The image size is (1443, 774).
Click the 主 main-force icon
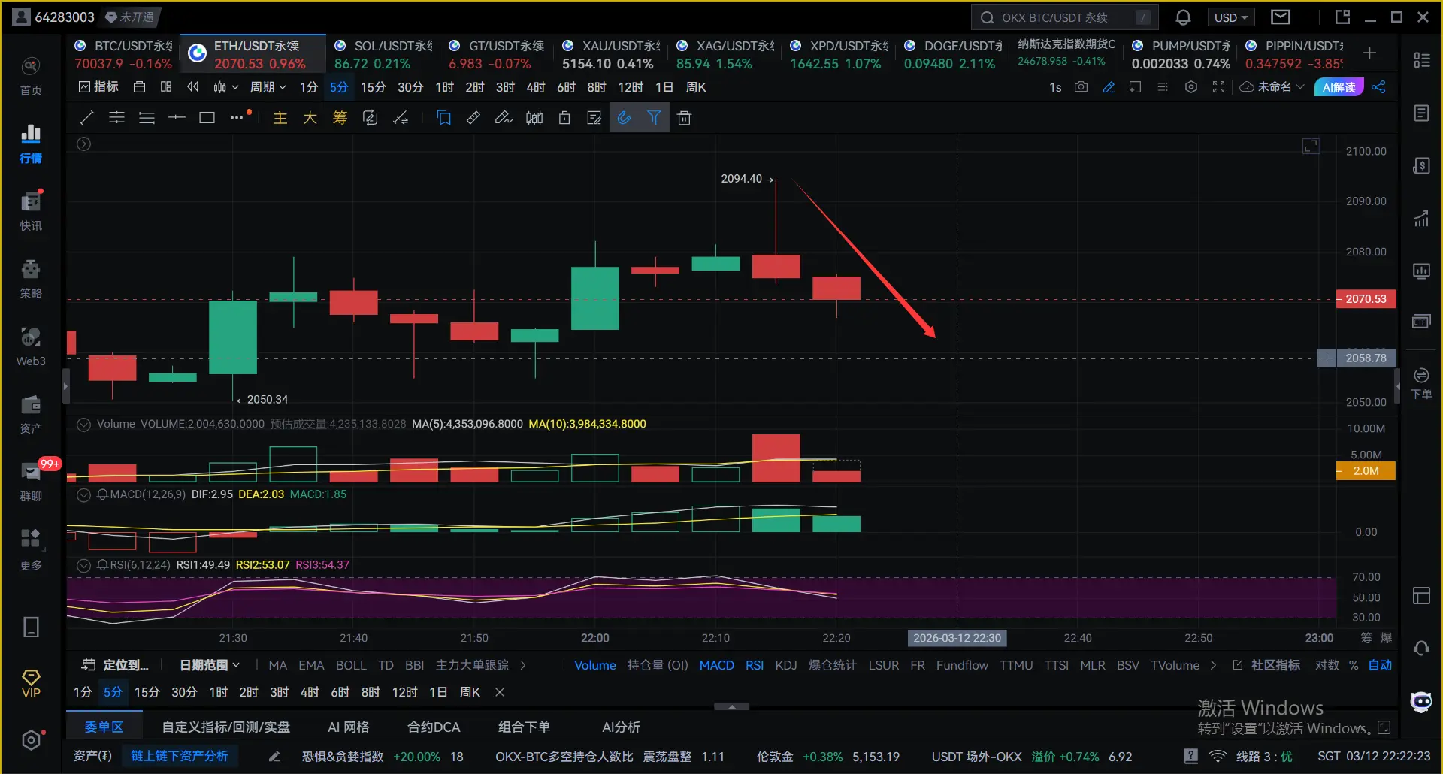[x=280, y=118]
